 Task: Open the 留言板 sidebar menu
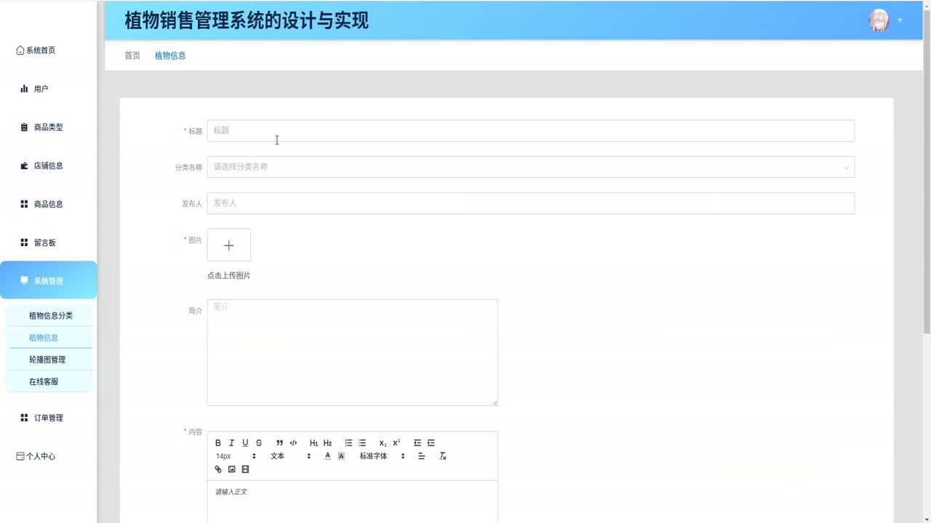pos(48,243)
